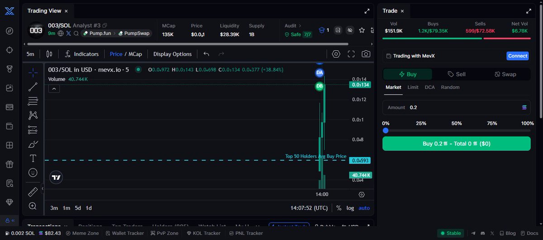Image resolution: width=543 pixels, height=240 pixels.
Task: Click the Amount input field
Action: click(457, 107)
